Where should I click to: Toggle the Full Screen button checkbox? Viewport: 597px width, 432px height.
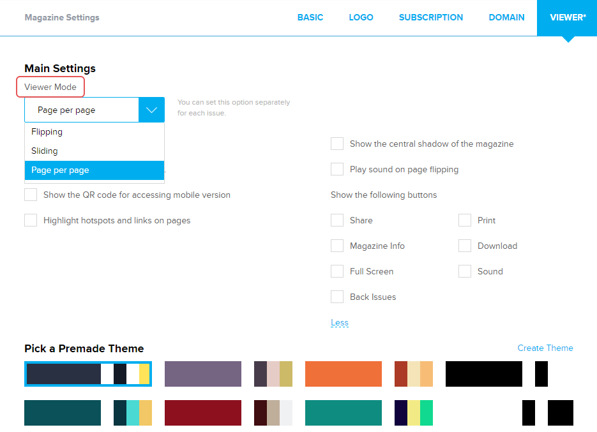point(337,272)
